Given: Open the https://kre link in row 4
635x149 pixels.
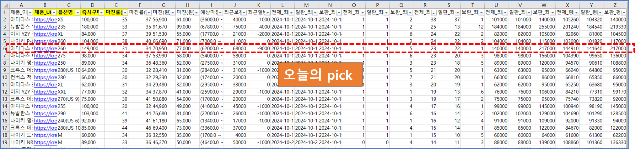Looking at the screenshot, I should tap(45, 34).
